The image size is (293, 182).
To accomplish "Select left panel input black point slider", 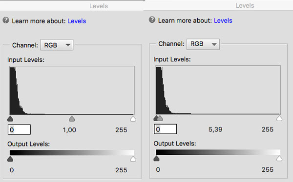I will click(x=10, y=119).
